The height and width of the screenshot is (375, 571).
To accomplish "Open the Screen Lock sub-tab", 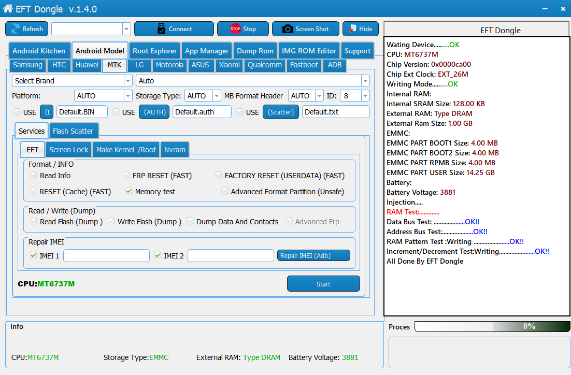I will point(68,150).
